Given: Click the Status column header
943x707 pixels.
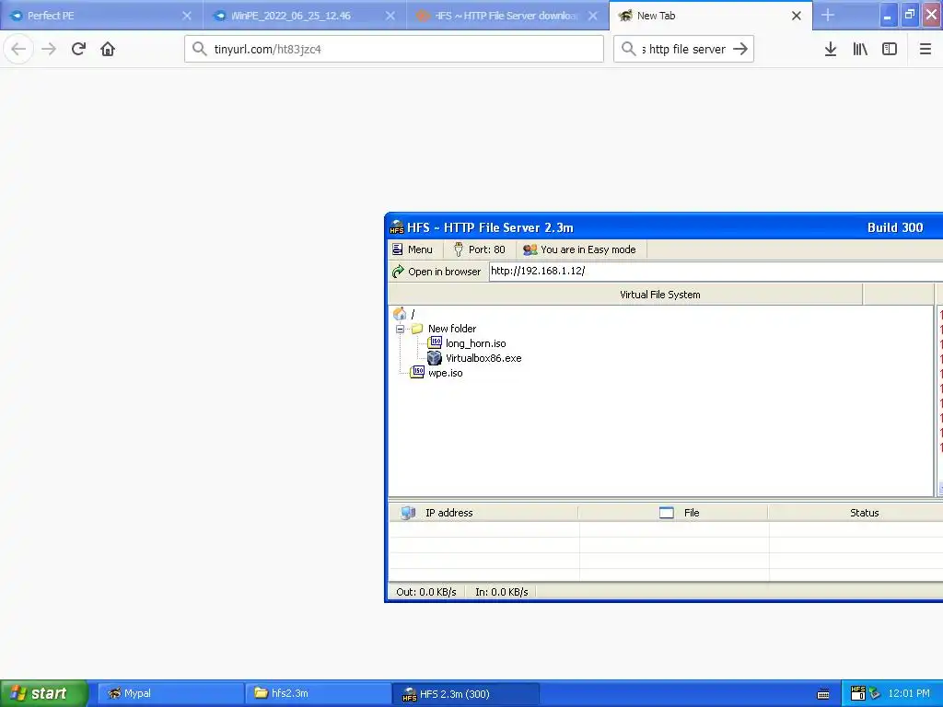Looking at the screenshot, I should click(856, 513).
